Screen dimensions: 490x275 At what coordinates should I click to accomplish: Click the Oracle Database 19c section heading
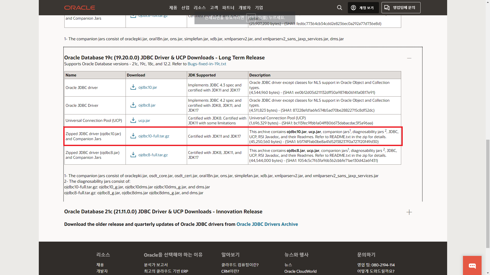164,58
